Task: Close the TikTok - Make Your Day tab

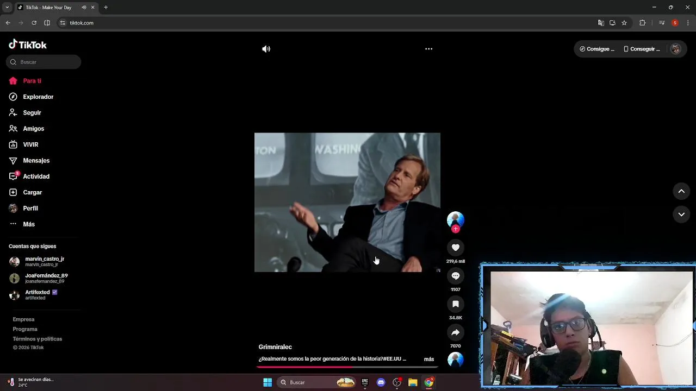Action: pyautogui.click(x=92, y=8)
